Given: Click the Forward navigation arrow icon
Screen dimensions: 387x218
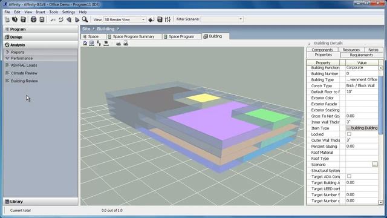Looking at the screenshot, I should 77,20.
